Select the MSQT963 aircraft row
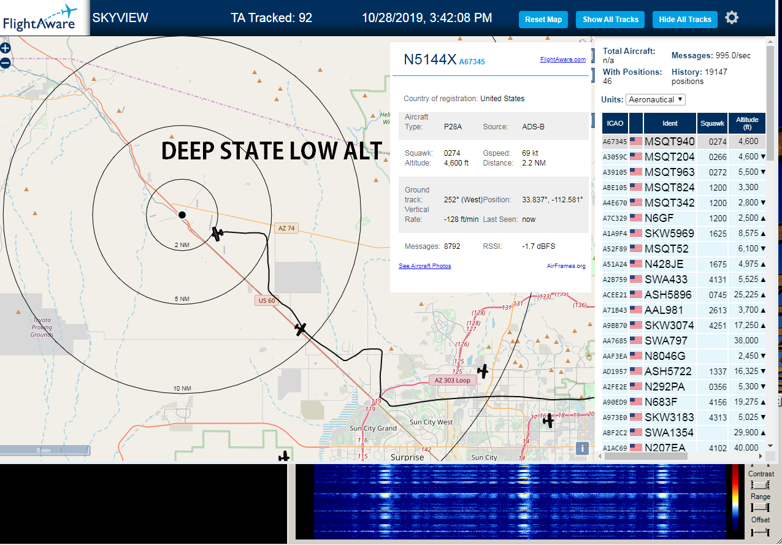 pos(684,172)
